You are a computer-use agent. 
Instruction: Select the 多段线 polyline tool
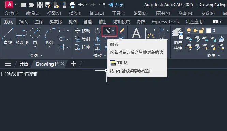point(21,37)
